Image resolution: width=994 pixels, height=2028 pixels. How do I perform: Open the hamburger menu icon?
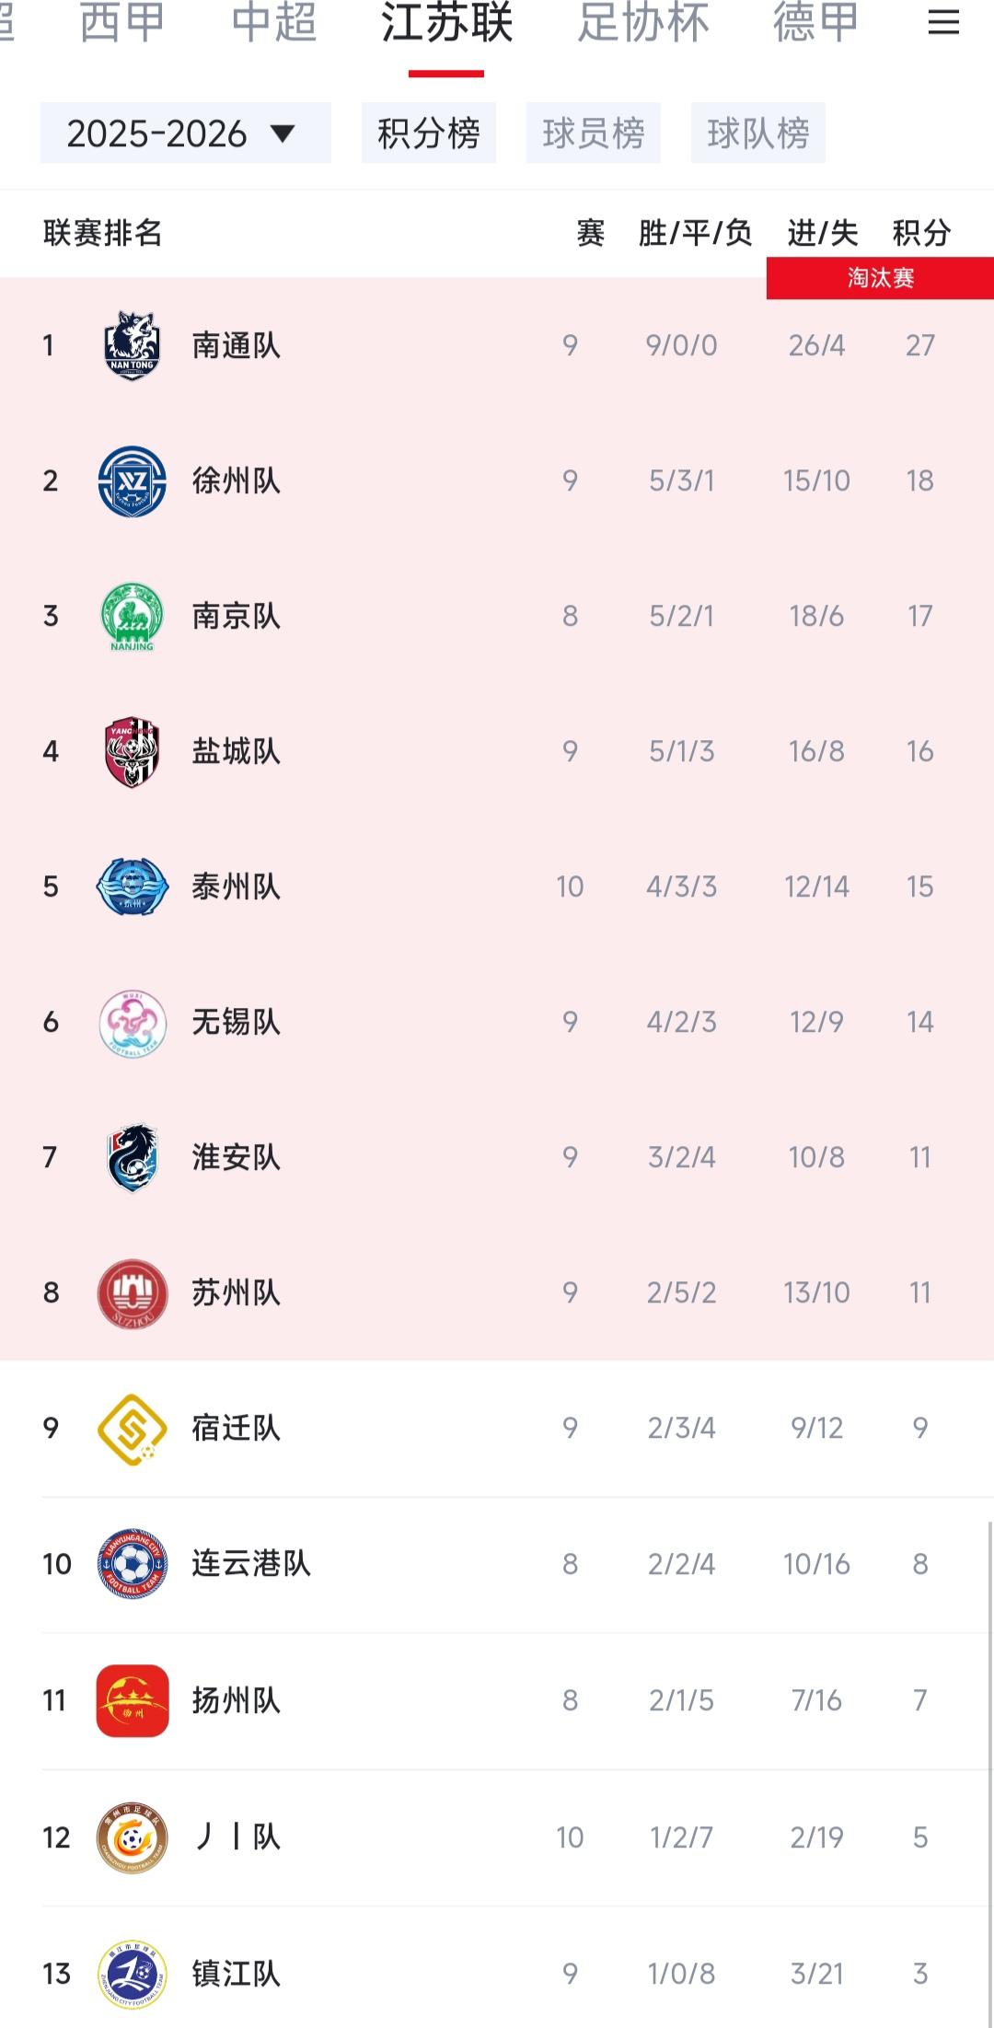pos(943,22)
